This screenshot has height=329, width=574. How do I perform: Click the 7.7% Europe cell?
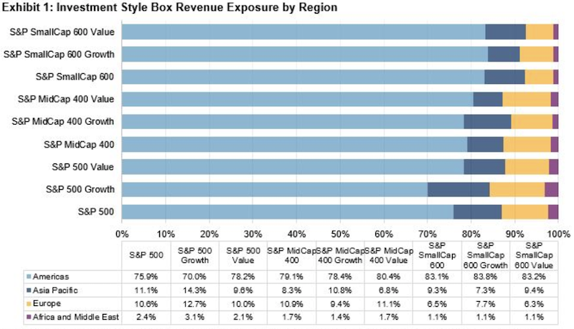pyautogui.click(x=486, y=304)
